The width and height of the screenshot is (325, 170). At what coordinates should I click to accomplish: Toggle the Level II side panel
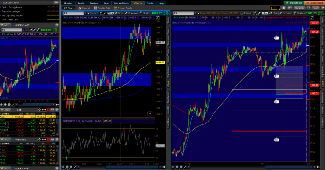click(x=323, y=111)
